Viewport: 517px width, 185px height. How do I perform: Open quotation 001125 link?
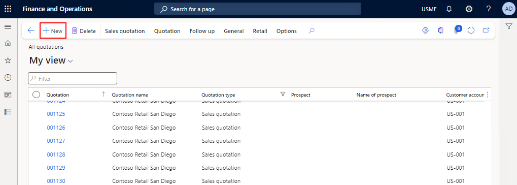(56, 114)
